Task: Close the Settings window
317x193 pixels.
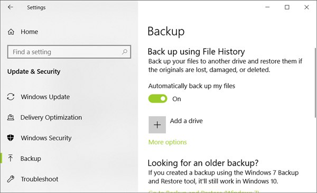Action: click(306, 7)
